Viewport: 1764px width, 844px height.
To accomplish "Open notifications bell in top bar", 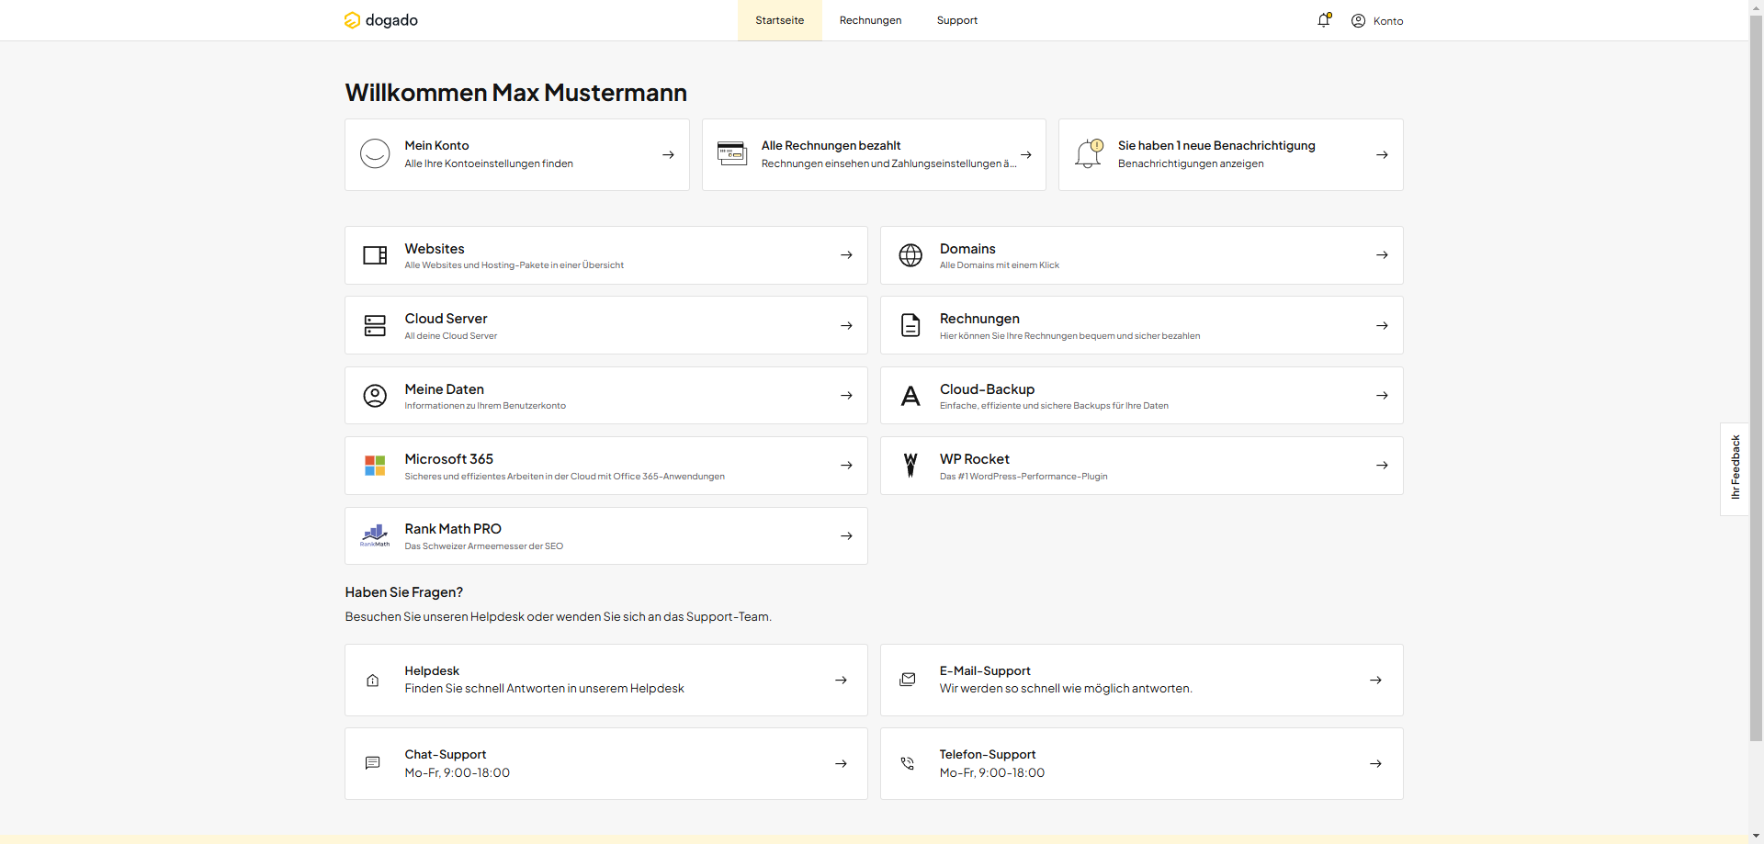I will pos(1324,20).
